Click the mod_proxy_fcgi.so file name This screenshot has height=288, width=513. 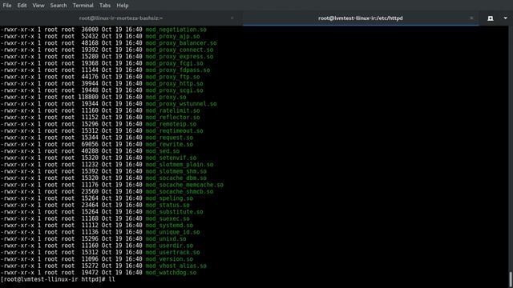[x=175, y=63]
